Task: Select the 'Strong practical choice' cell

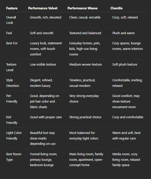Action: [x=85, y=117]
